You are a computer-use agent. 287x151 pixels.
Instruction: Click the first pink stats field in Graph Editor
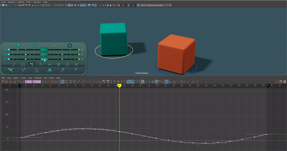[28, 82]
